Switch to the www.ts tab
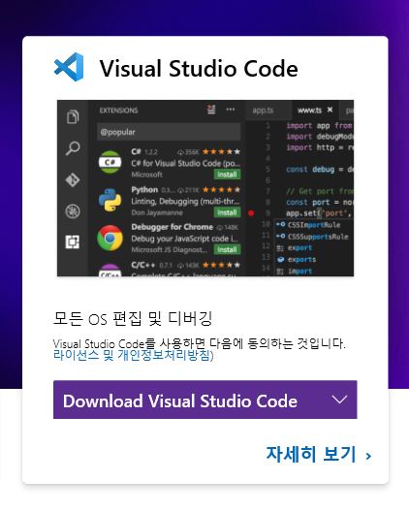 point(309,111)
